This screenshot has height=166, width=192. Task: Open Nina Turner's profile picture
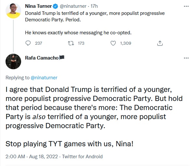coord(13,11)
